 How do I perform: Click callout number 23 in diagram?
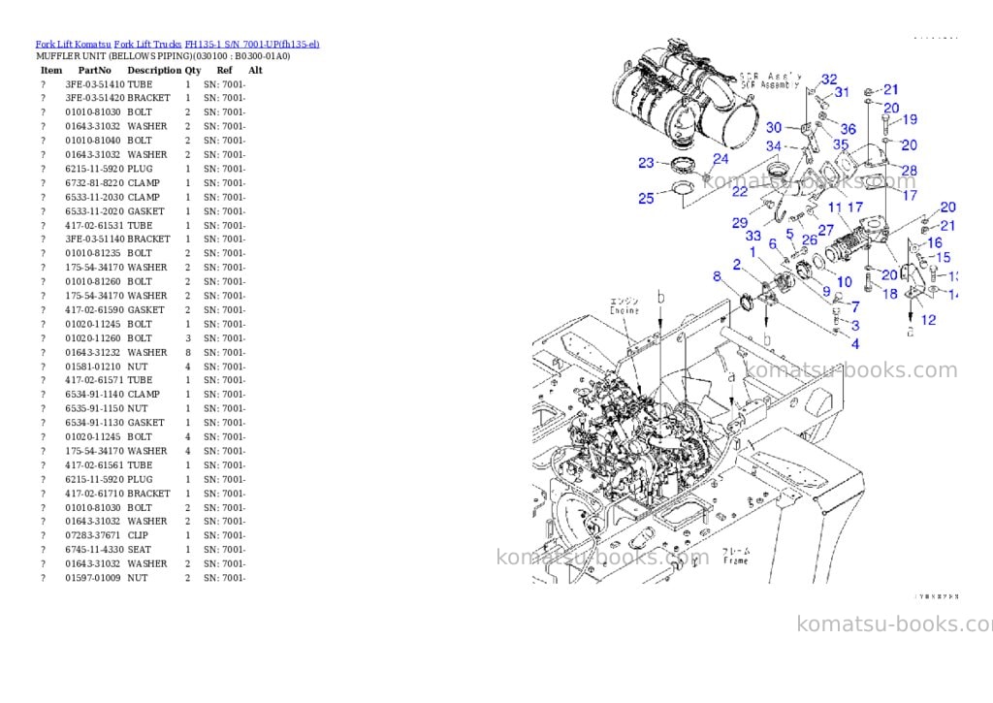(x=646, y=163)
